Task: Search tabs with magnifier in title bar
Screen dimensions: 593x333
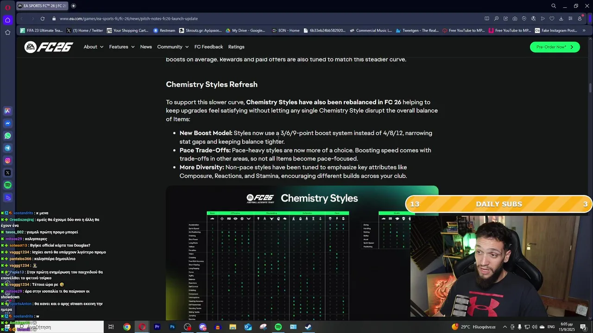Action: pyautogui.click(x=554, y=6)
